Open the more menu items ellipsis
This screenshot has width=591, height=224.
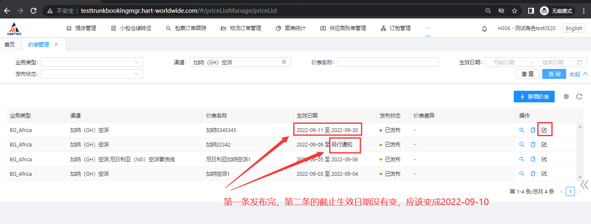pos(428,28)
